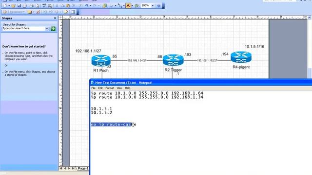The width and height of the screenshot is (312, 175).
Task: Click the Ink tool pen icon
Action: pos(38,12)
